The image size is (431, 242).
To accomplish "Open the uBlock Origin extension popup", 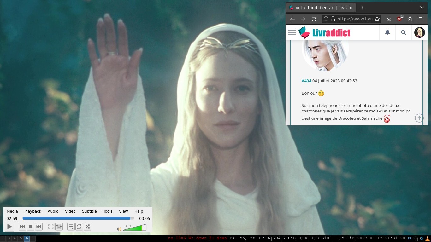I will tap(399, 19).
